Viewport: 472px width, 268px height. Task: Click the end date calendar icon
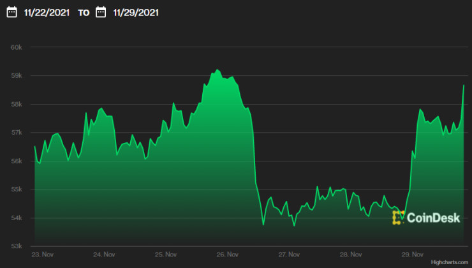click(x=101, y=12)
